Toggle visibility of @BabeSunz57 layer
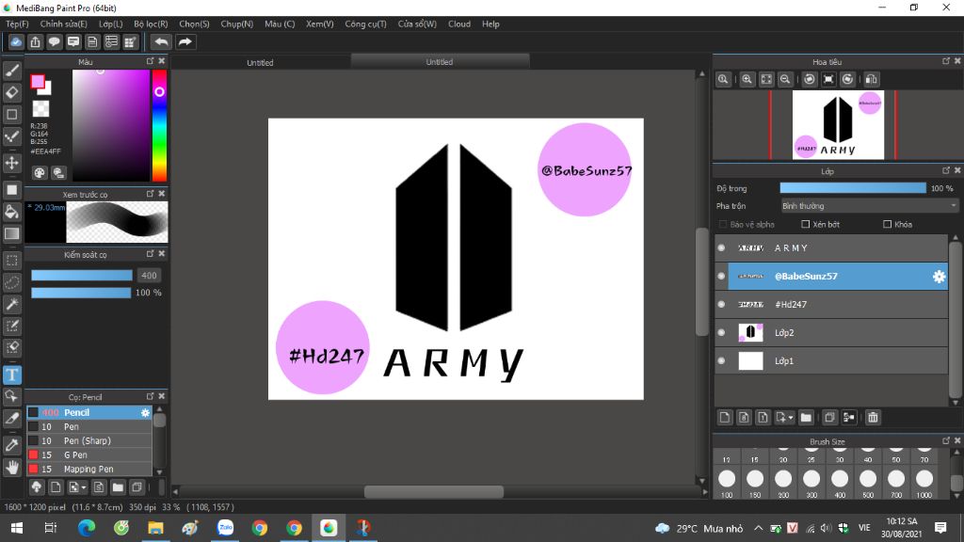 click(x=721, y=276)
